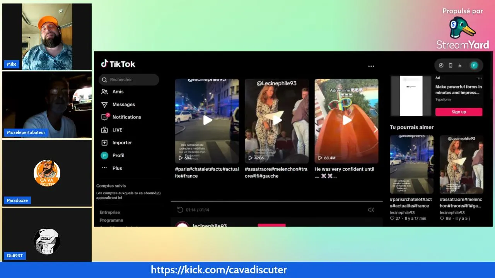Open the Profil avatar in sidebar

pos(104,155)
